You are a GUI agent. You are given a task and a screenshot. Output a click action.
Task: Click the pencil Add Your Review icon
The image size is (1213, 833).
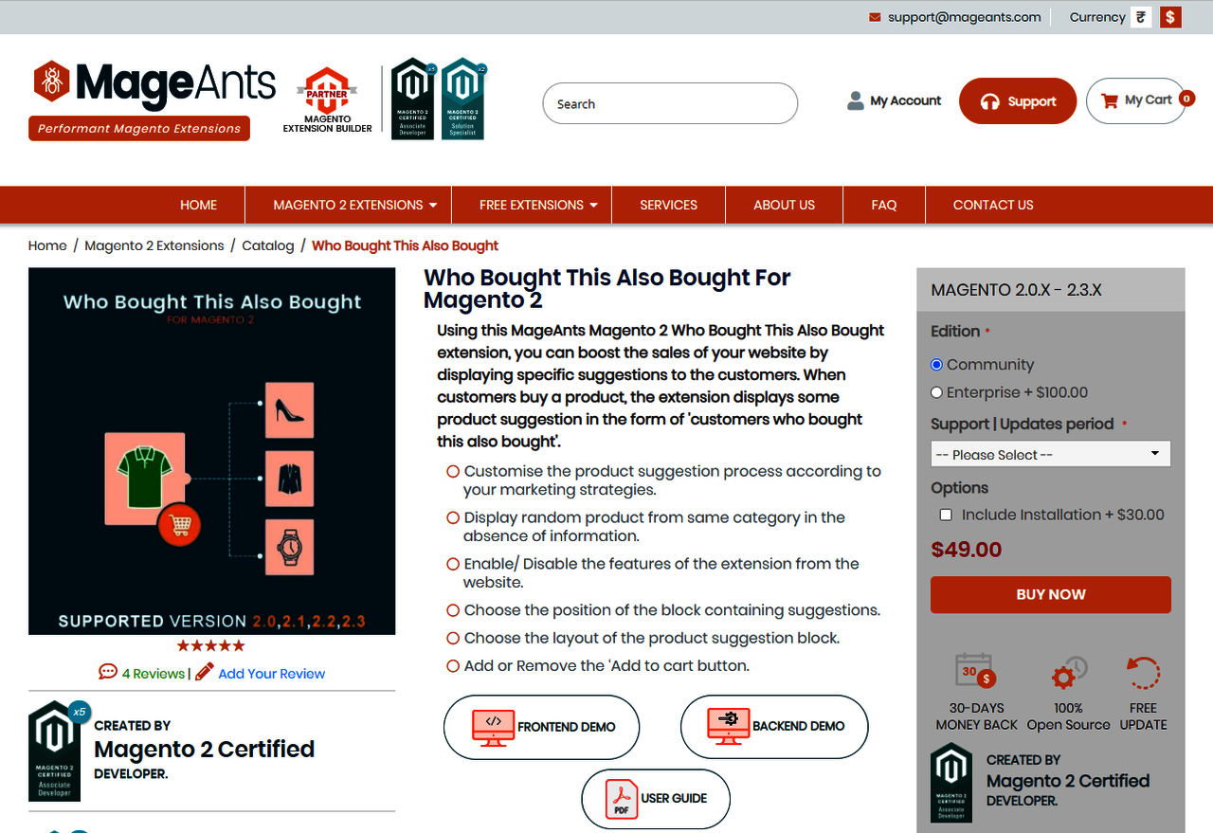click(204, 673)
